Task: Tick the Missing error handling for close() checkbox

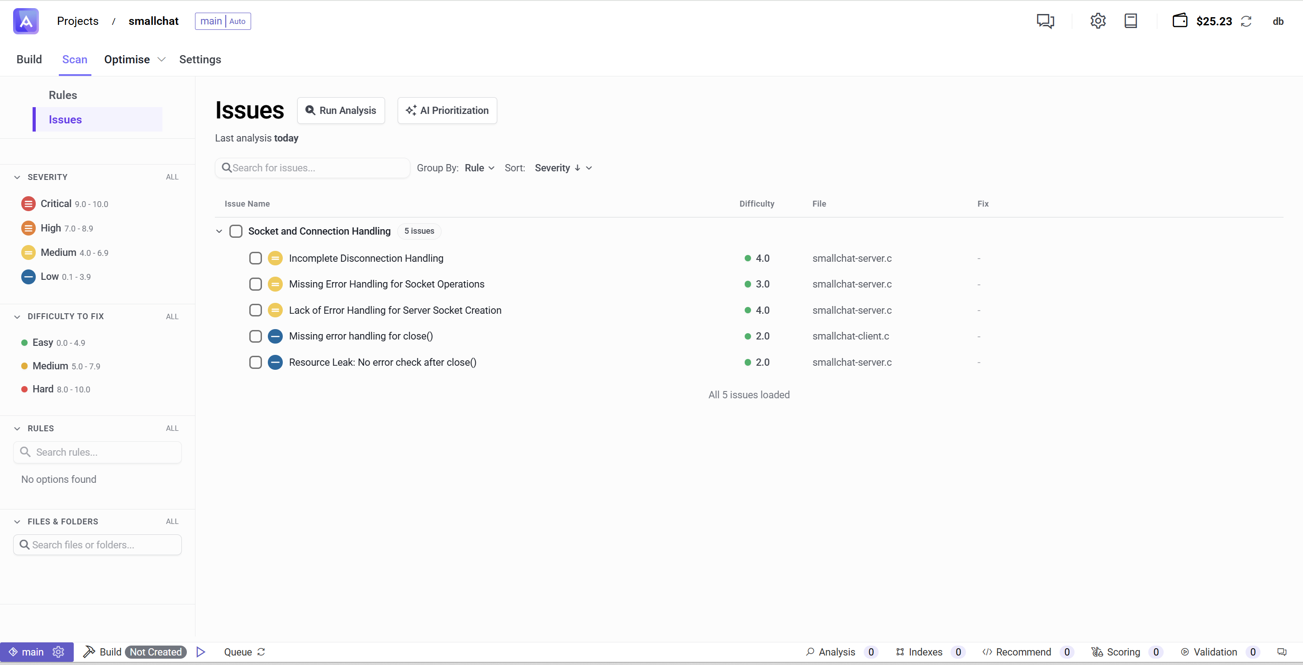Action: (x=256, y=336)
